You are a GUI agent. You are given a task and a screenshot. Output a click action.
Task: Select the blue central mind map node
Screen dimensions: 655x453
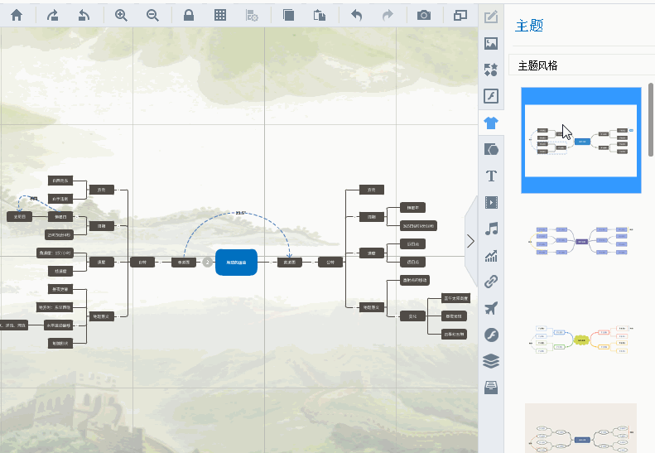coord(237,263)
